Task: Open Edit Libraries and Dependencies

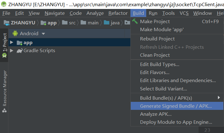Action: click(x=177, y=81)
